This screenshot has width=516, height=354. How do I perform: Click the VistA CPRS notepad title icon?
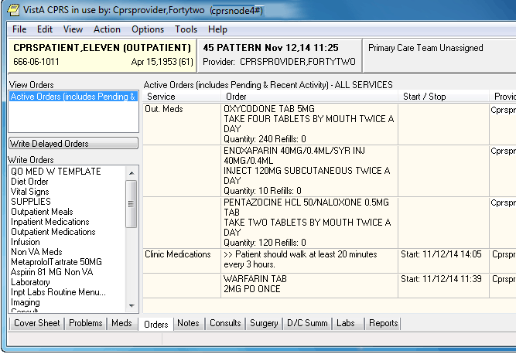pyautogui.click(x=13, y=10)
